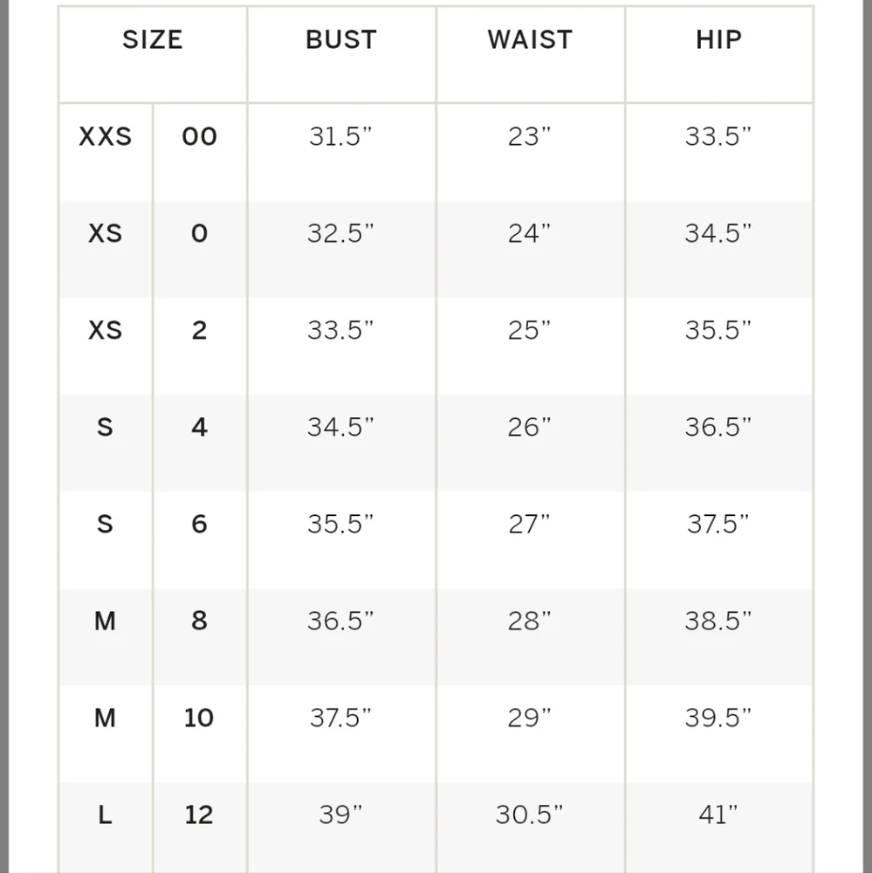Screen dimensions: 872x873
Task: Click the XXS size label
Action: [106, 137]
